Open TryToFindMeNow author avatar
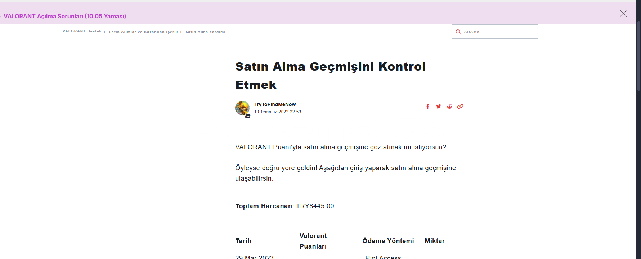641x259 pixels. 242,108
